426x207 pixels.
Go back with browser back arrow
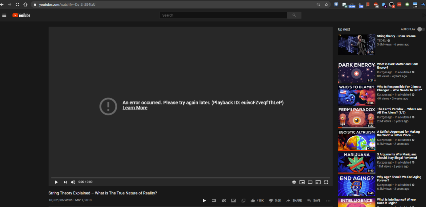[2, 4]
